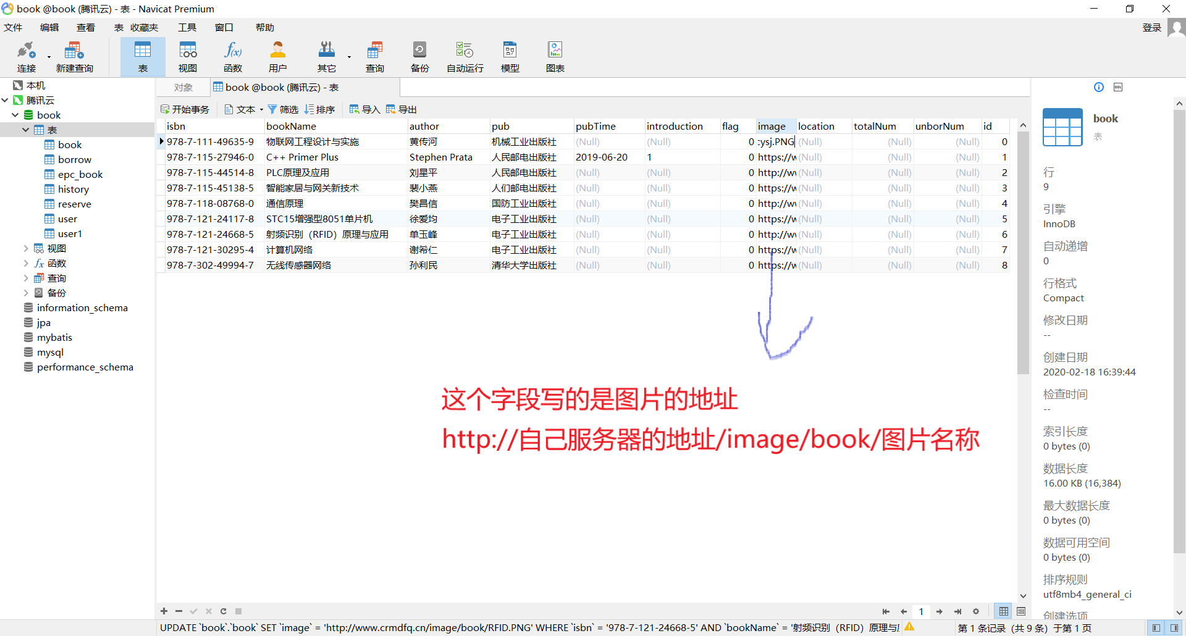Viewport: 1186px width, 636px height.
Task: Select the 视图 (Views) toolbar icon
Action: [x=188, y=56]
